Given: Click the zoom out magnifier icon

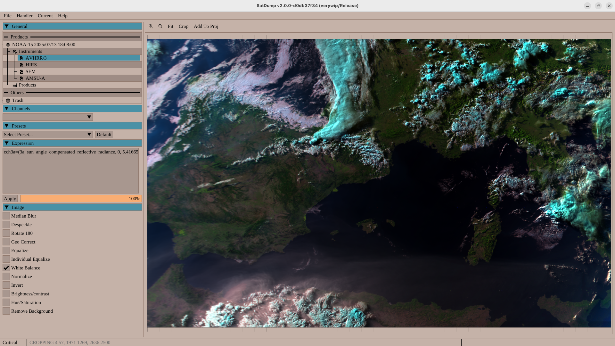Looking at the screenshot, I should click(x=160, y=26).
